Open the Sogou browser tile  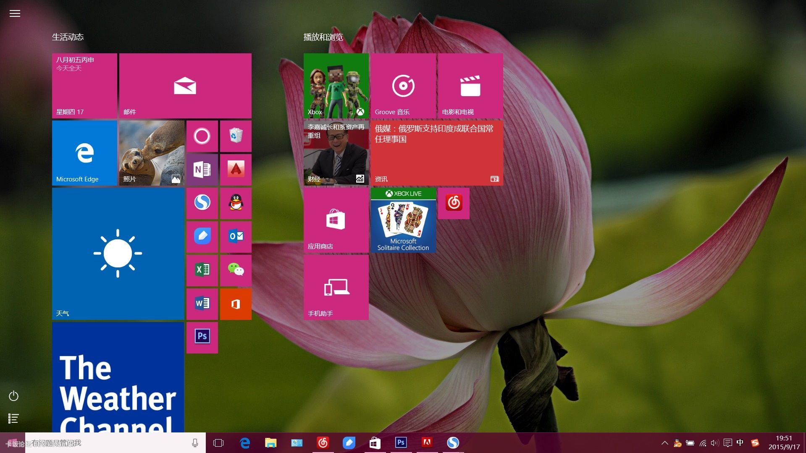[x=202, y=203]
